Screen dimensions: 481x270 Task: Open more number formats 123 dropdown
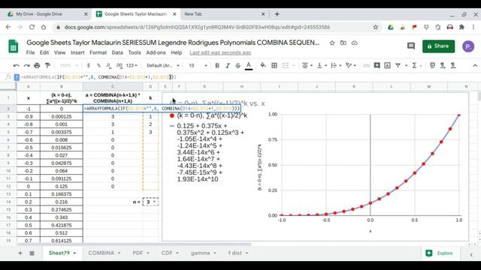[132, 65]
